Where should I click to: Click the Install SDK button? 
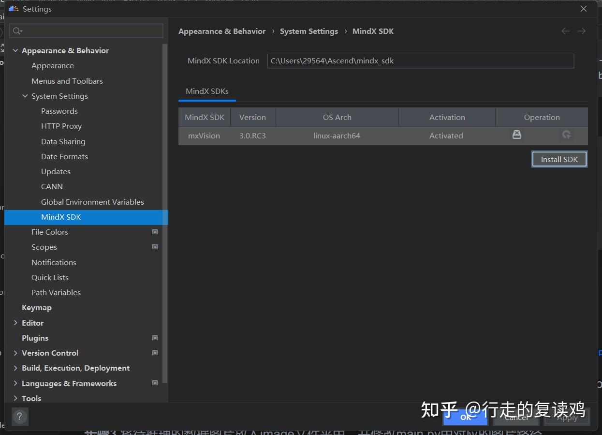[x=559, y=159]
